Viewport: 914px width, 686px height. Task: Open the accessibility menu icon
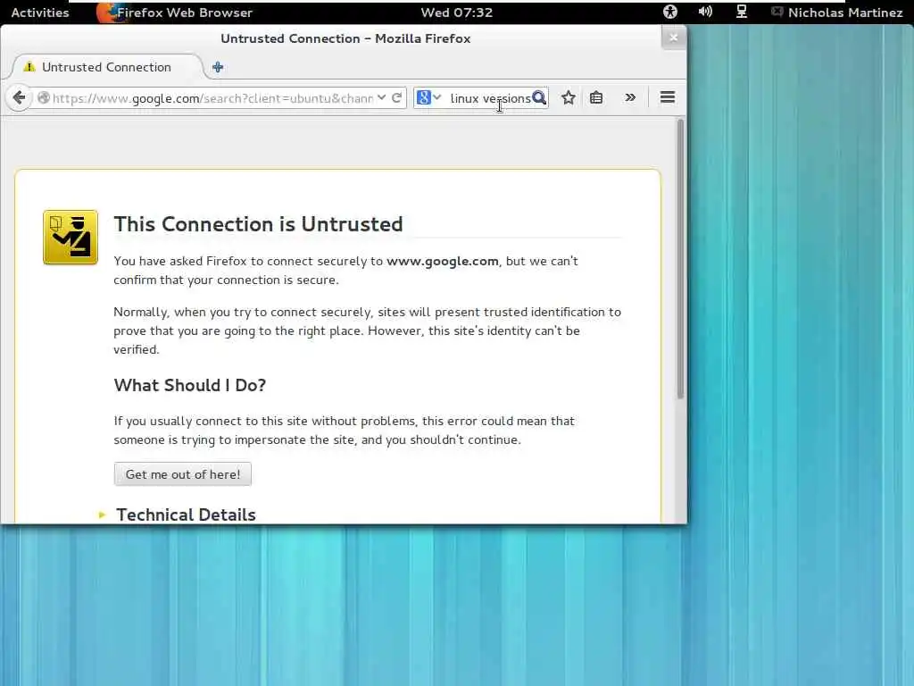pyautogui.click(x=670, y=12)
